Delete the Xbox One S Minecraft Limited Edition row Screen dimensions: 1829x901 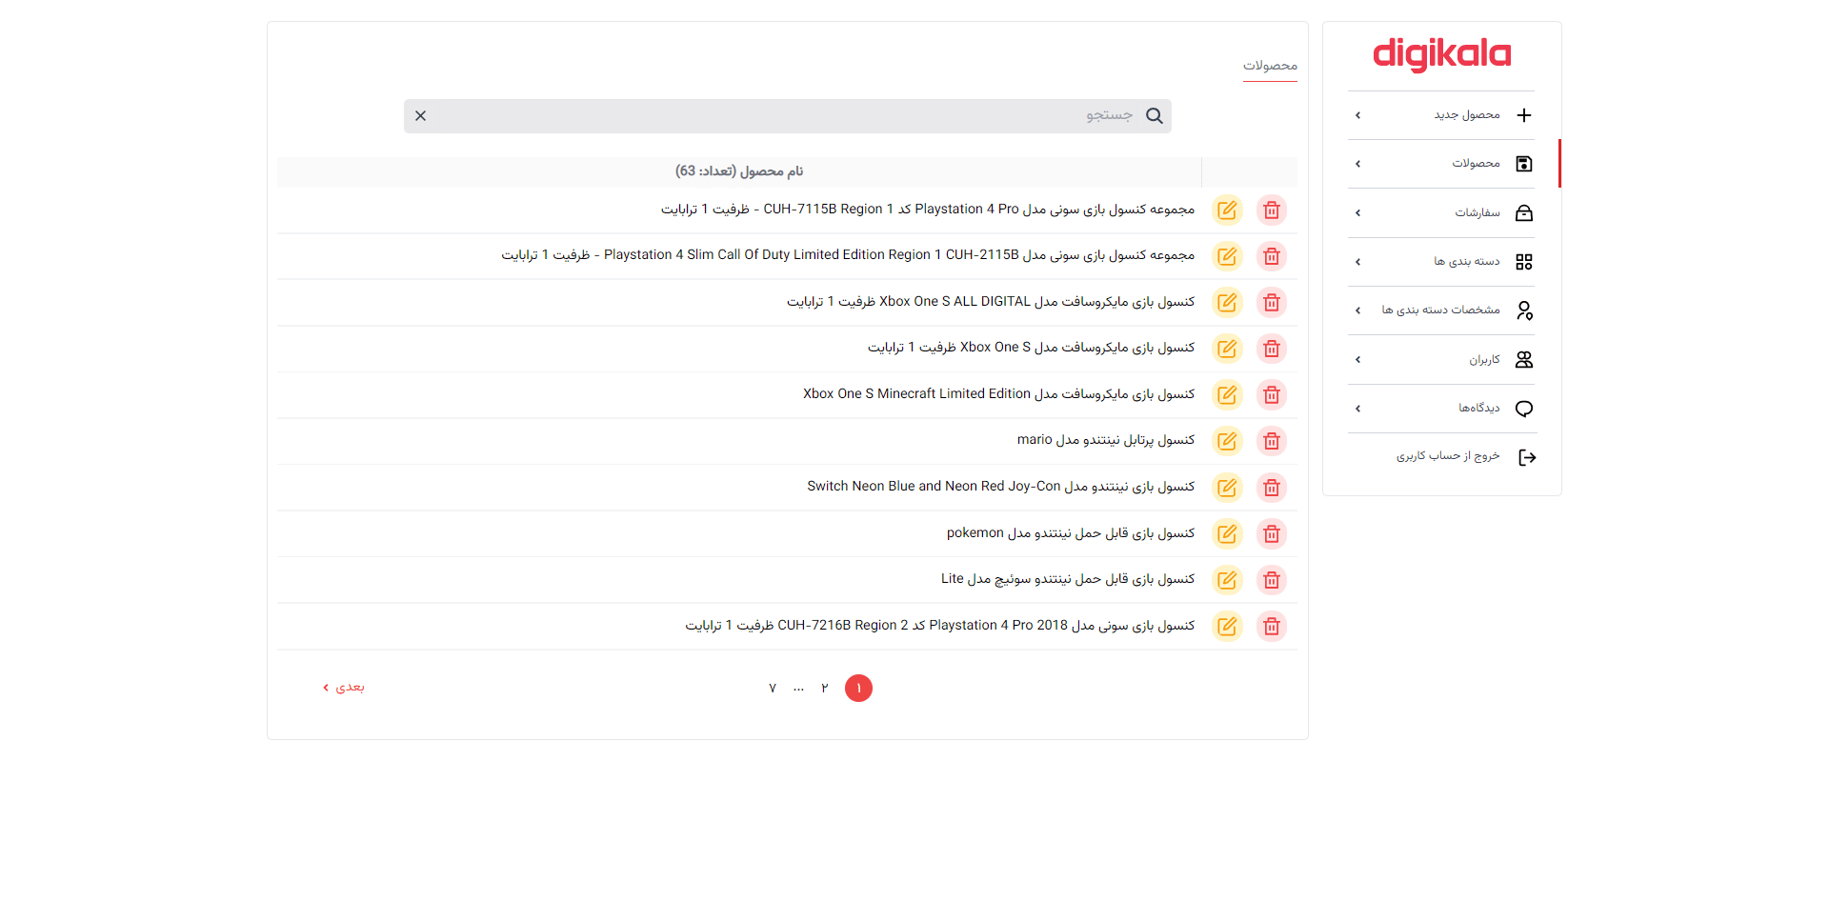[1271, 394]
